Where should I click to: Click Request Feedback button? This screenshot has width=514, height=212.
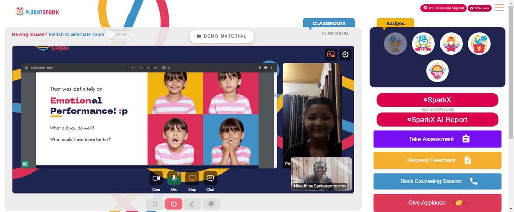point(437,160)
